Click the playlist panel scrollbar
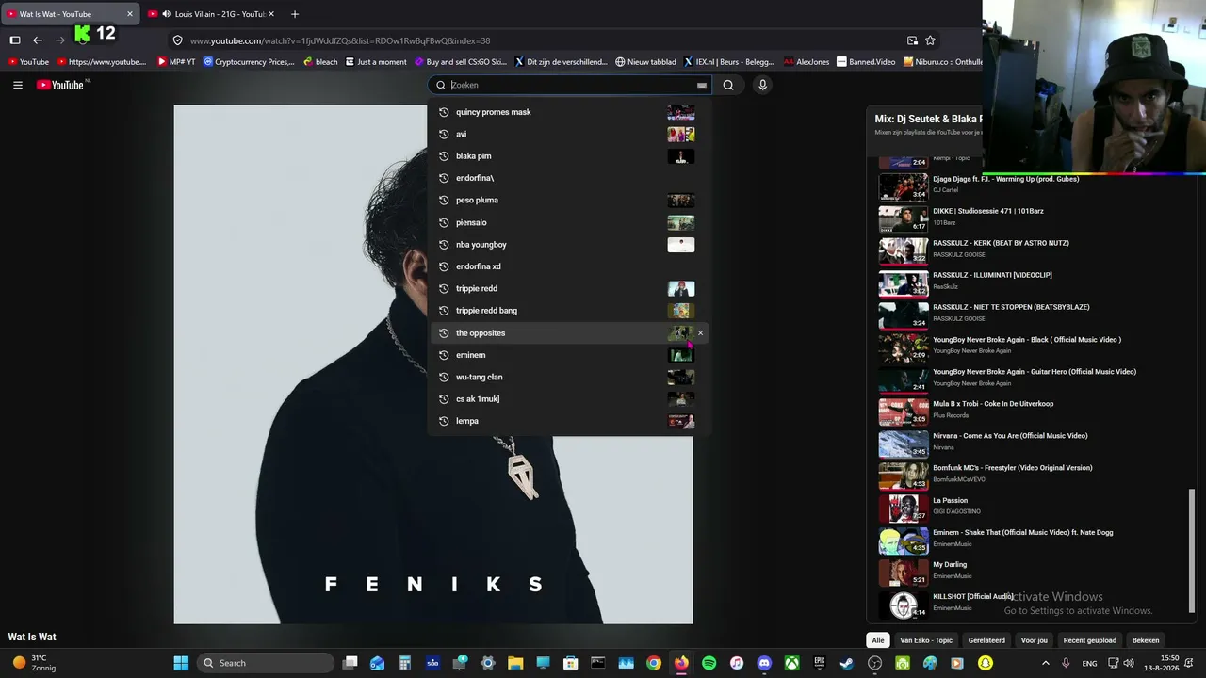Image resolution: width=1206 pixels, height=678 pixels. [x=1193, y=551]
